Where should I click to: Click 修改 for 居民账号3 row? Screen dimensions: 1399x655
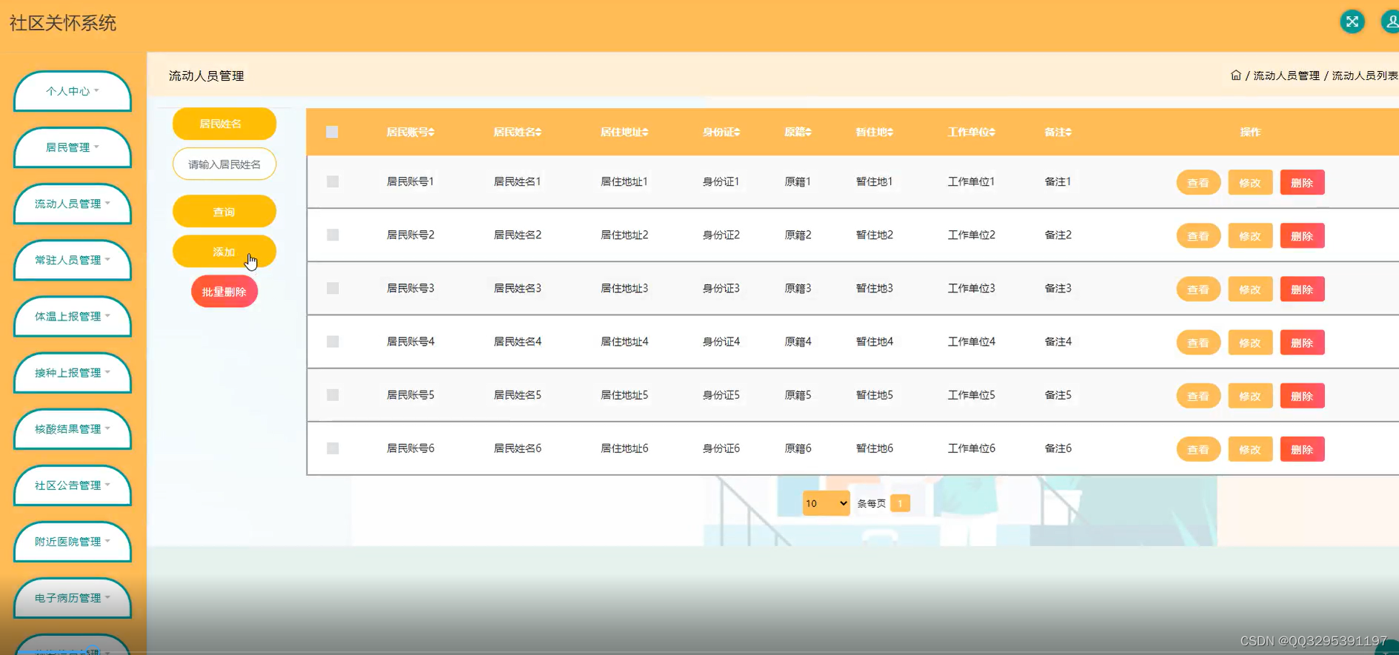click(1250, 289)
